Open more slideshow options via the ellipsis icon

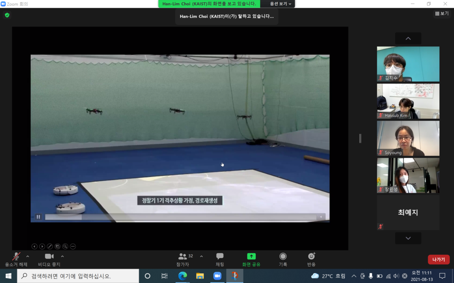tap(73, 246)
